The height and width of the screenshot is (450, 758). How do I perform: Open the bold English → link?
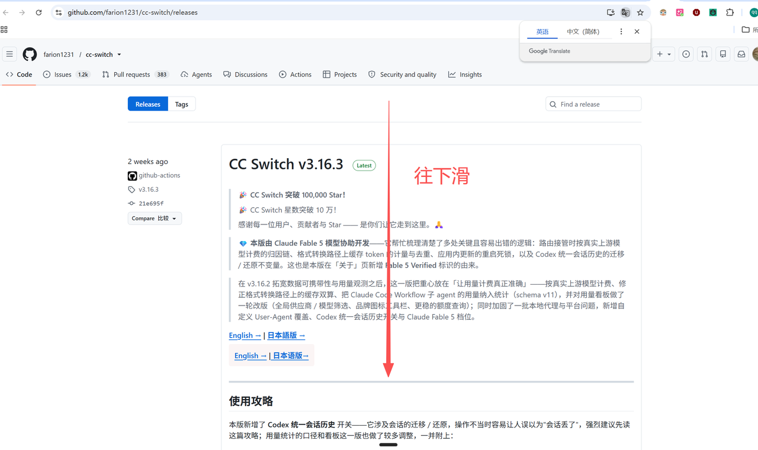(245, 335)
